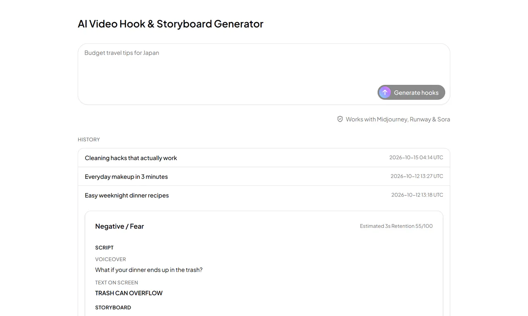Click the Negative / Fear hook heading

point(119,226)
